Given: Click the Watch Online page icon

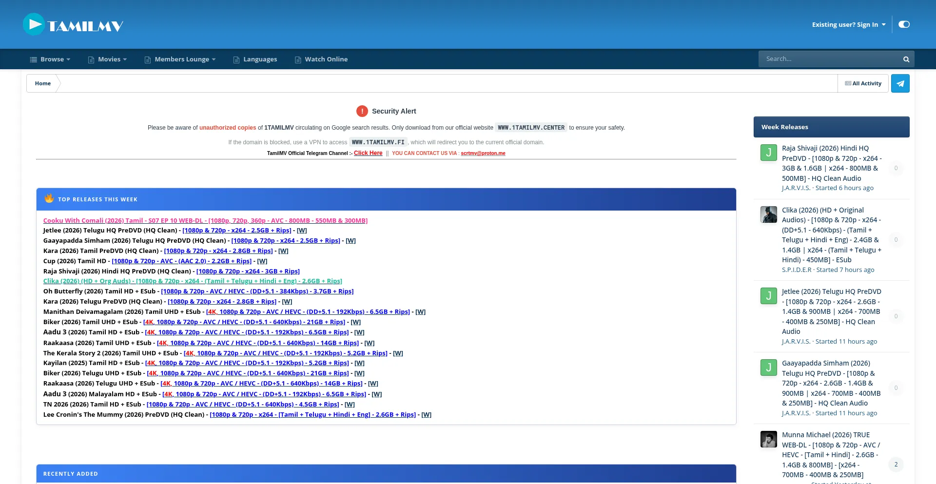Looking at the screenshot, I should click(x=298, y=60).
